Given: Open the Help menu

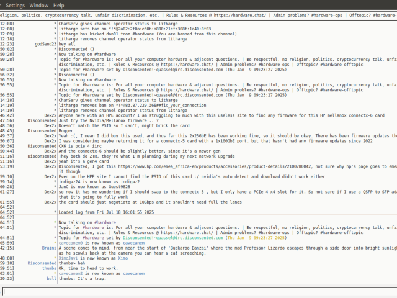Looking at the screenshot, I should (x=58, y=6).
